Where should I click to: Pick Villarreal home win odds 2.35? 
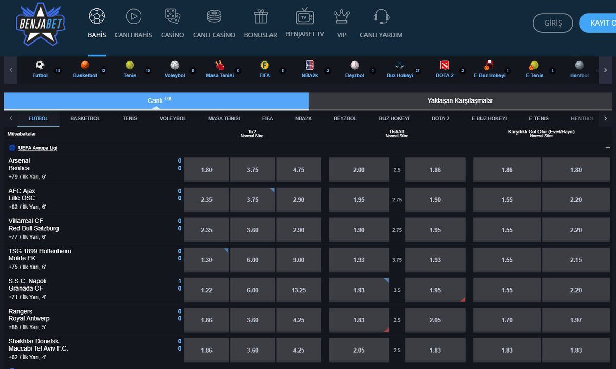[x=206, y=230]
